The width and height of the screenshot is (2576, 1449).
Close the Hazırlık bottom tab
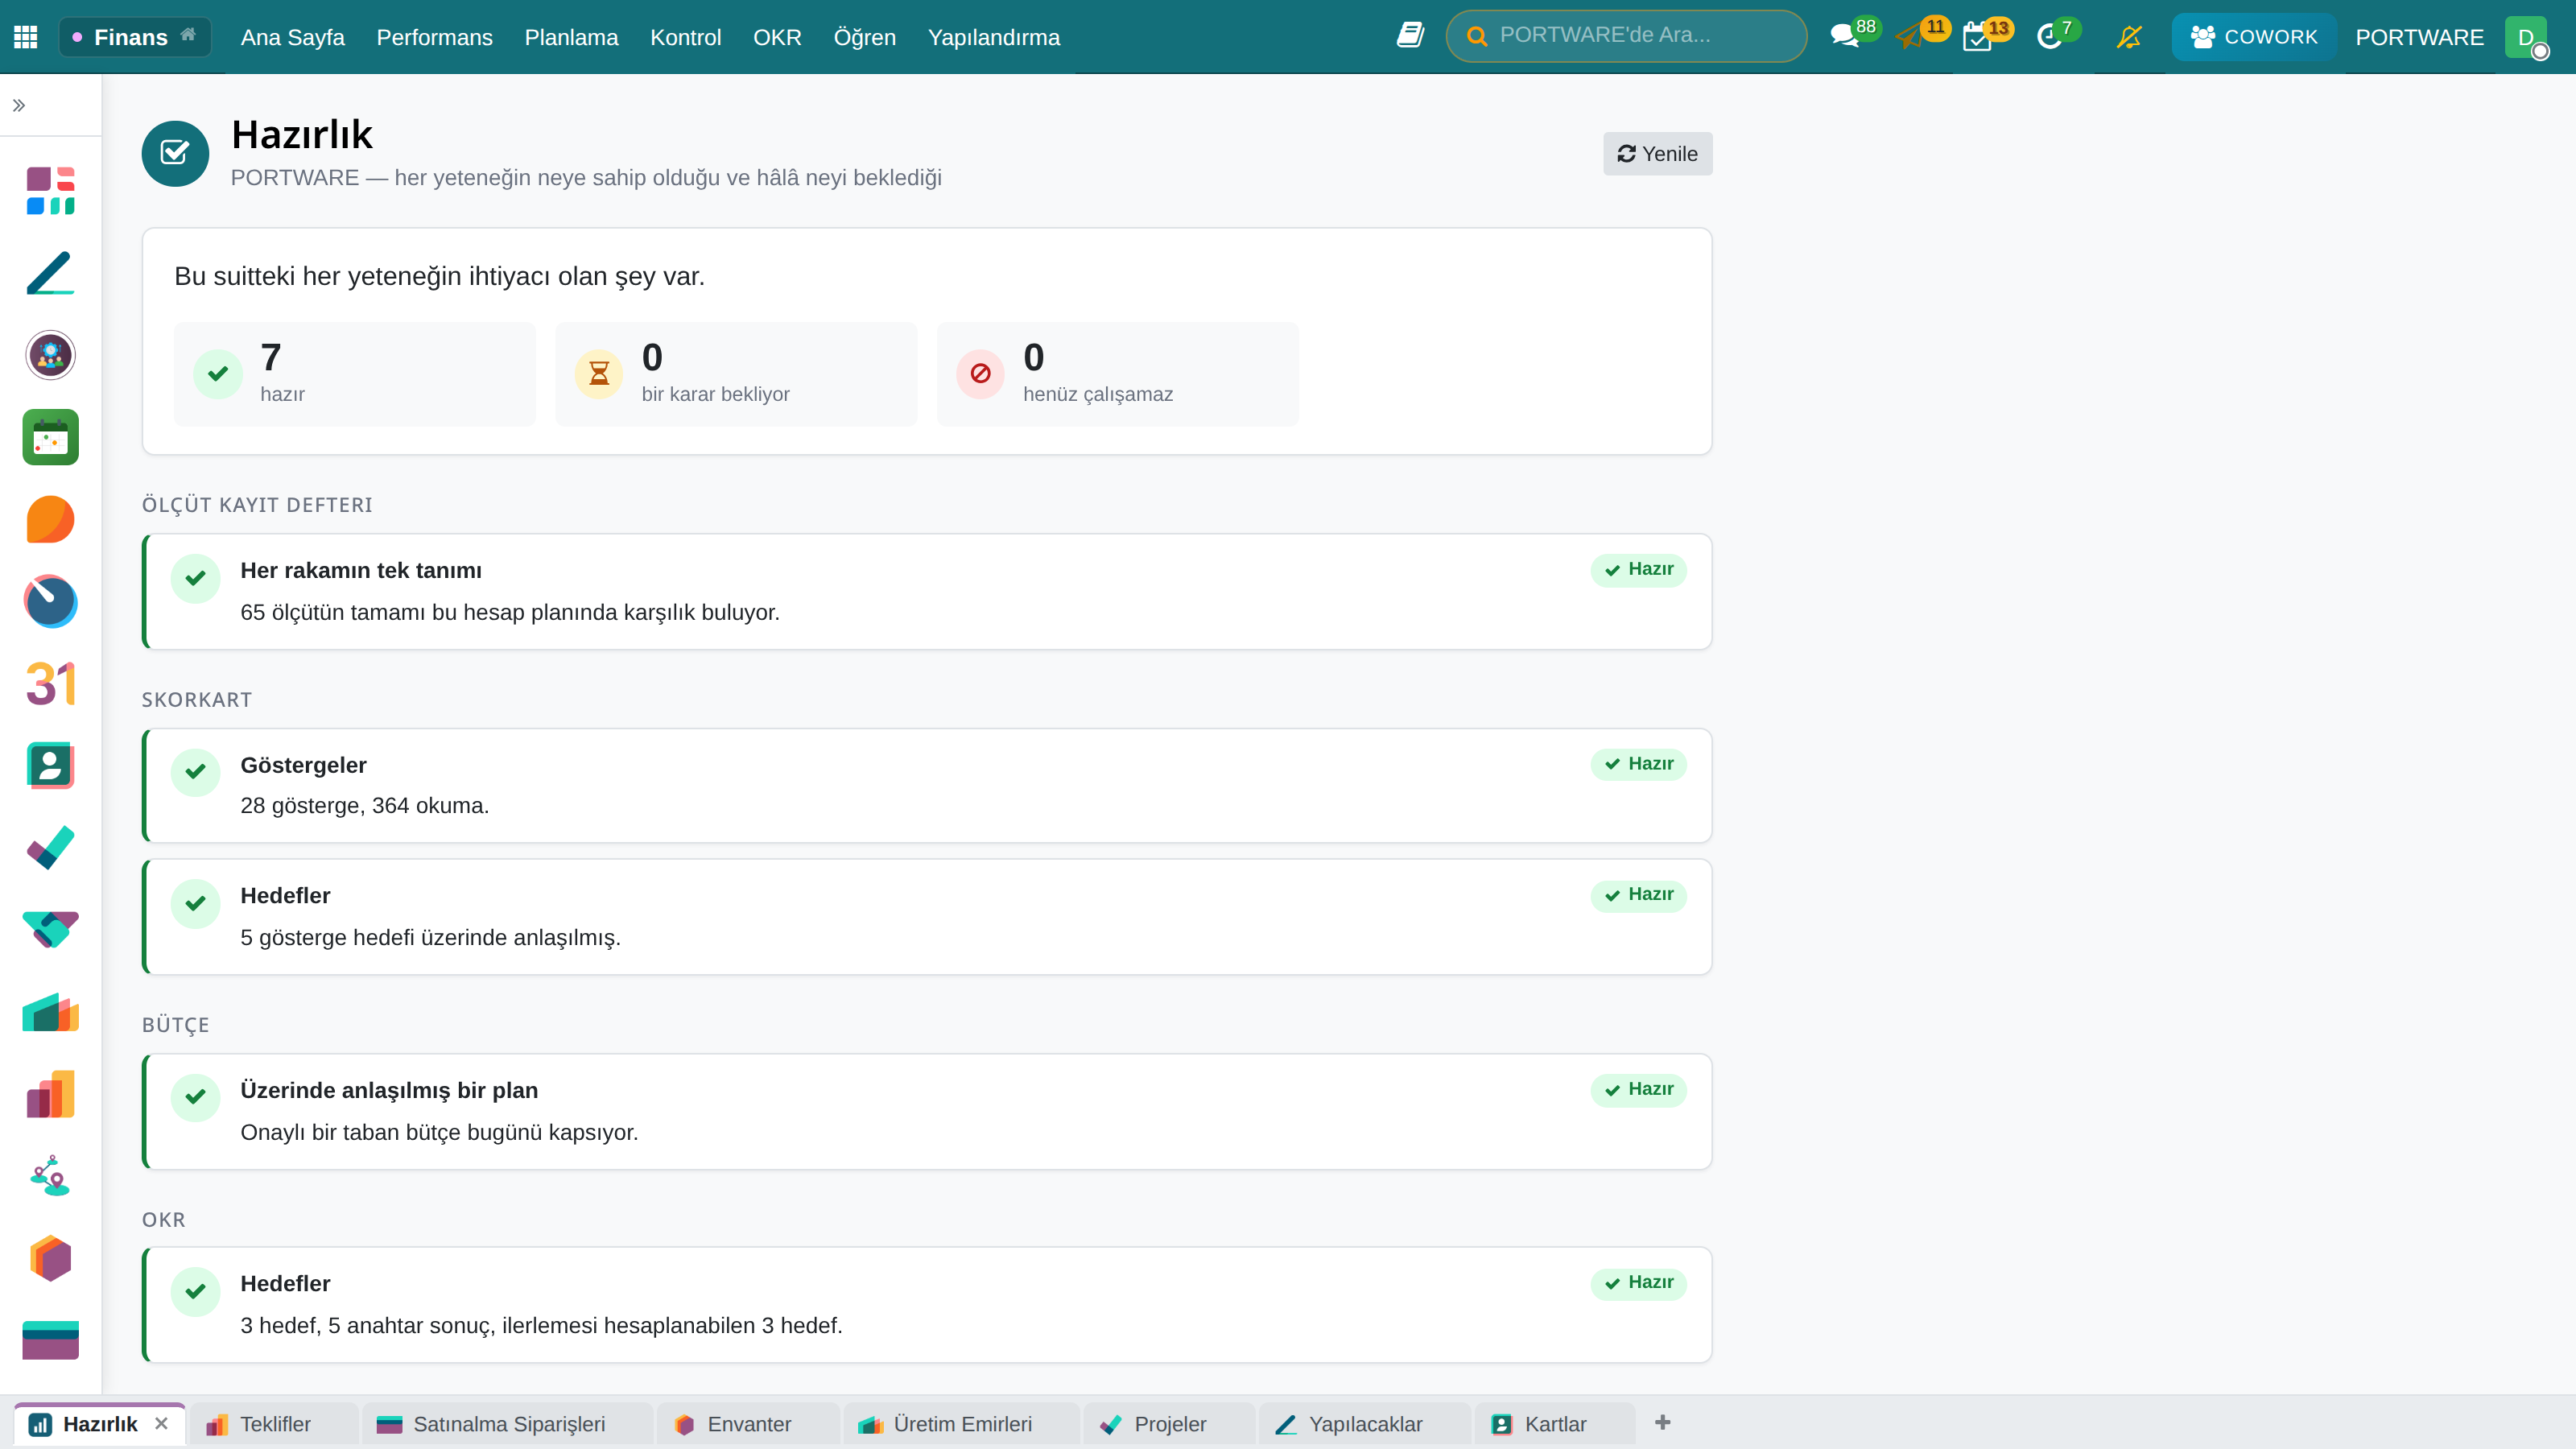pos(161,1423)
